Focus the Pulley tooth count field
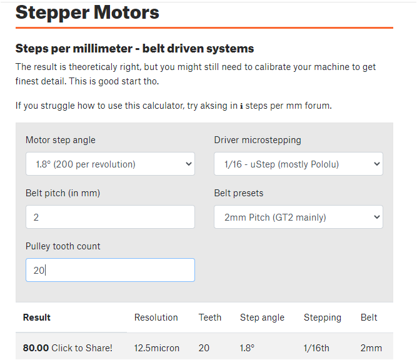This screenshot has width=417, height=360. [110, 270]
